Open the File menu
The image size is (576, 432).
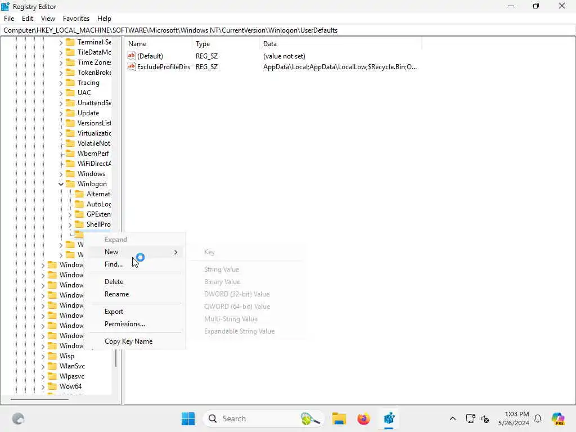pos(9,19)
